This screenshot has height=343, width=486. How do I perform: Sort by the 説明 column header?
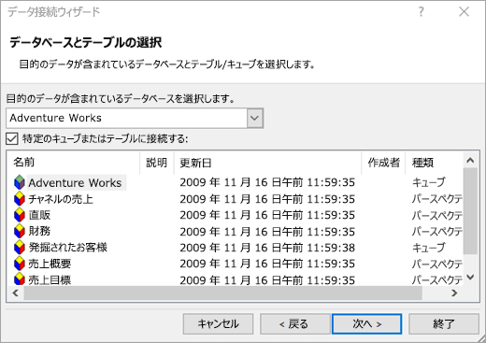[x=157, y=163]
